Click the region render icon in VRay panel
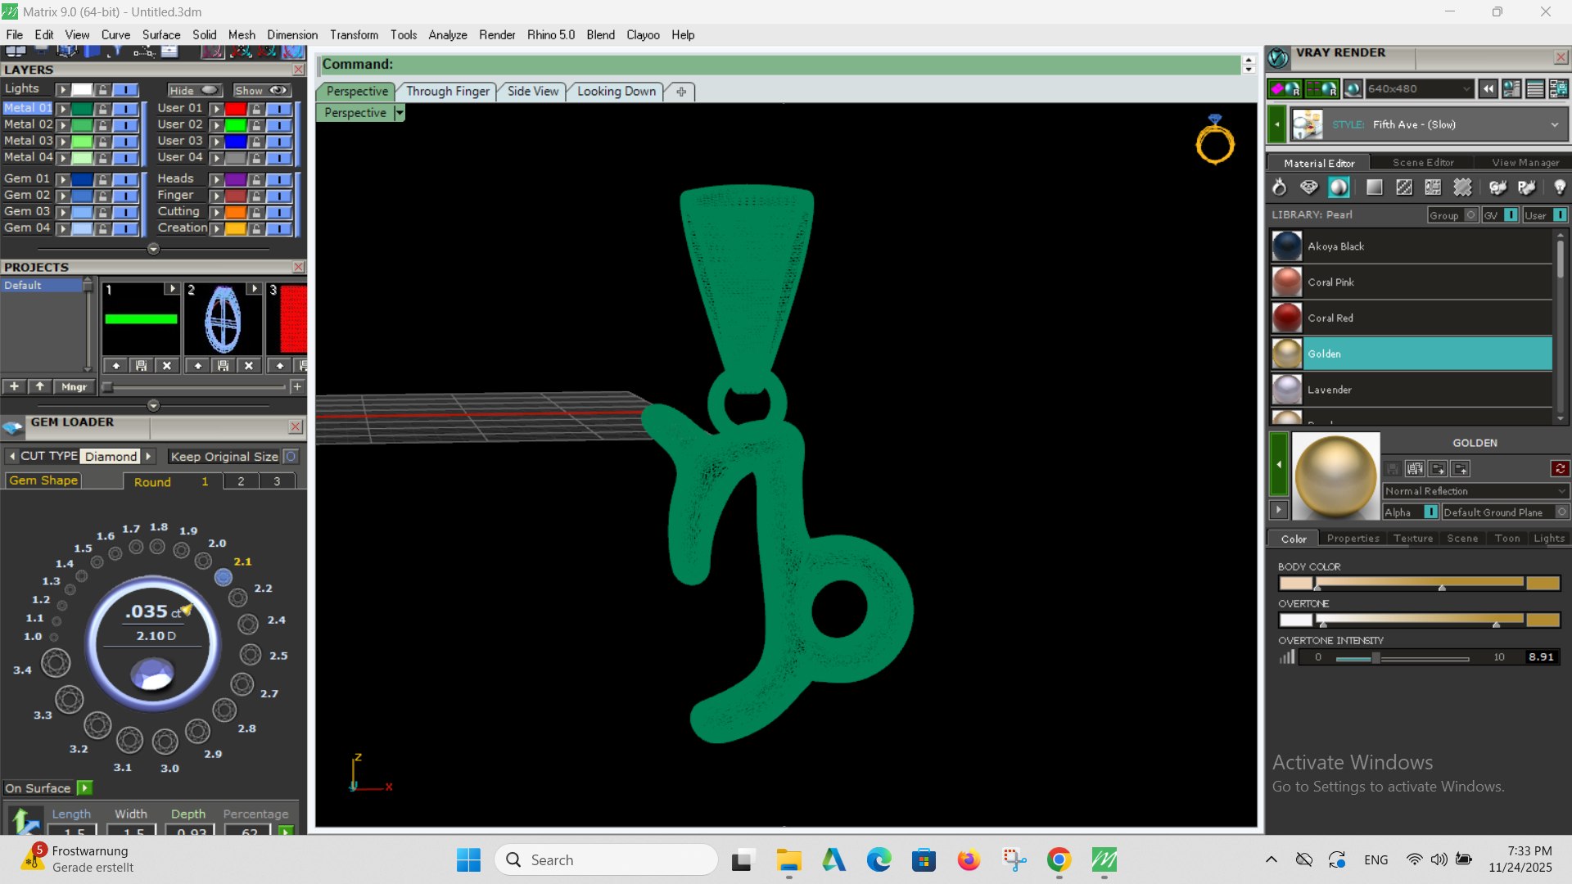 pos(1321,88)
